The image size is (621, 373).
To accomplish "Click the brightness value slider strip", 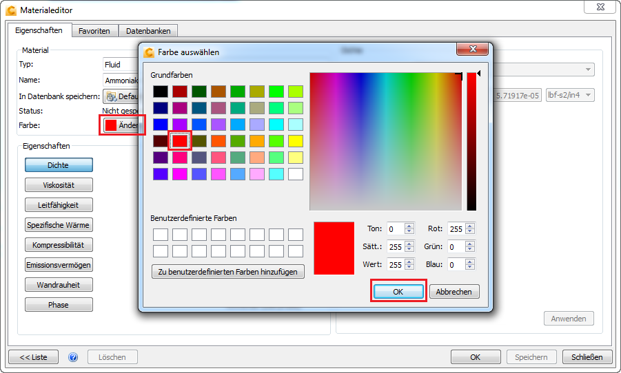I will coord(471,142).
